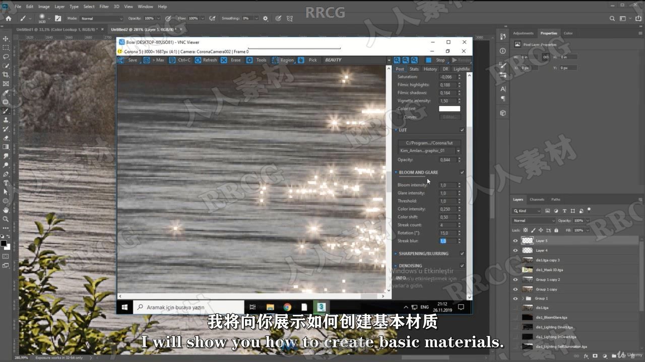This screenshot has width=645, height=362.
Task: Toggle the LUT section checkbox
Action: coord(462,130)
